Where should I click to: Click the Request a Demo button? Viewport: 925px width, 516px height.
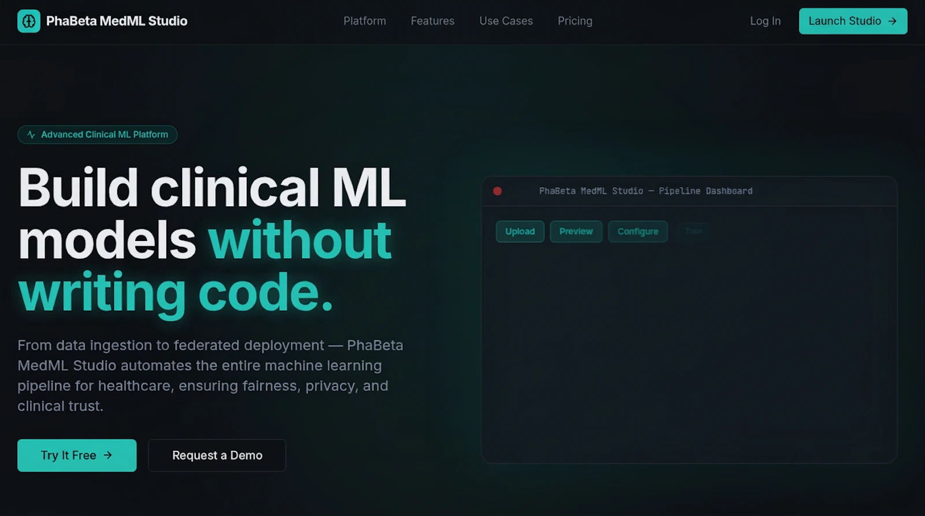217,455
